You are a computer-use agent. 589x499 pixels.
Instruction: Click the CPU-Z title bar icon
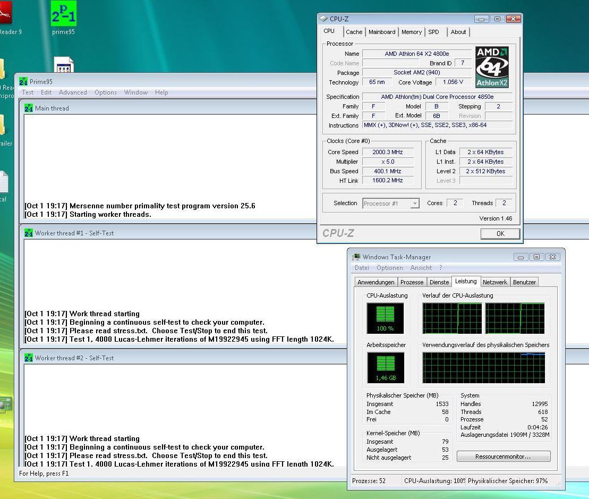tap(323, 19)
